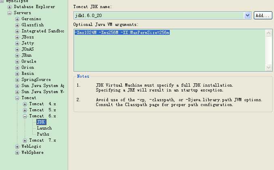Collapse the Tomcat 6.x node
This screenshot has height=170, width=274.
pos(25,116)
